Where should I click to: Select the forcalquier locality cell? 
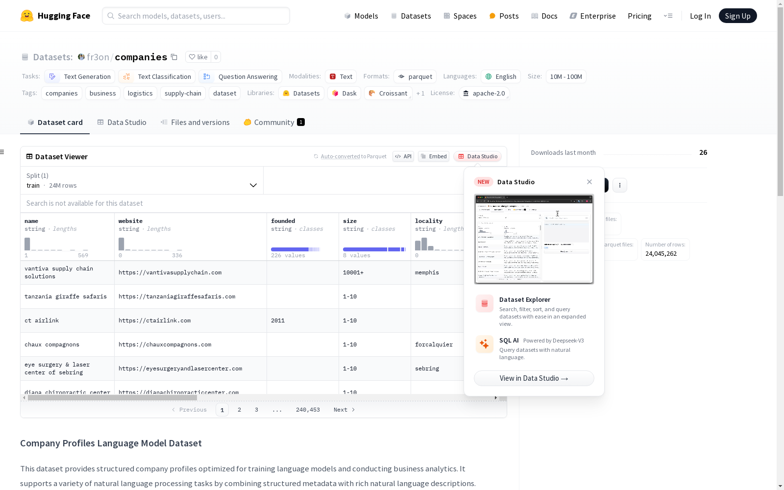click(x=438, y=344)
